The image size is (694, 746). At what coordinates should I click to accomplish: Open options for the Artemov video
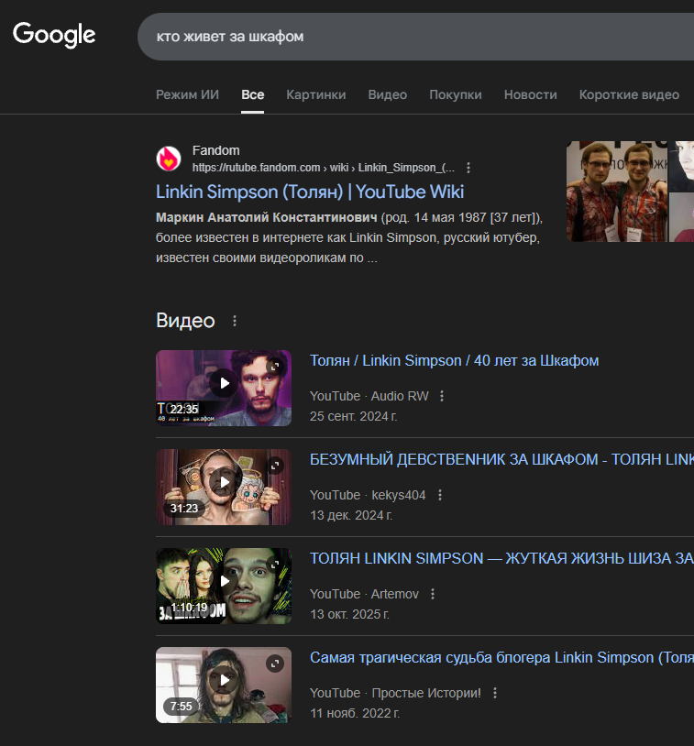tap(433, 594)
